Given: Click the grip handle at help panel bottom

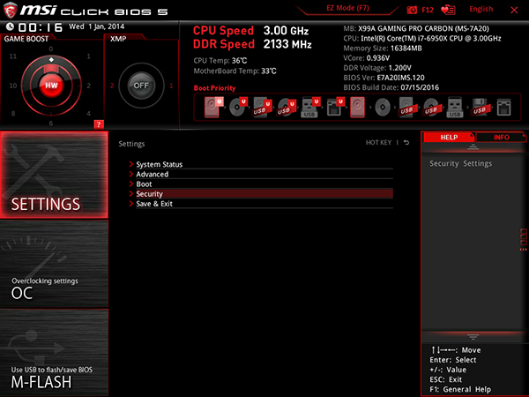Looking at the screenshot, I should point(473,337).
